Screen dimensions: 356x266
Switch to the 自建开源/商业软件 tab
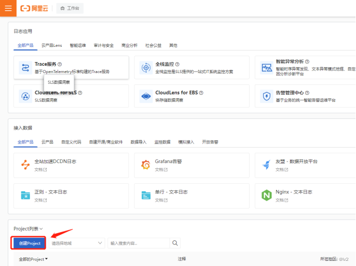pyautogui.click(x=106, y=142)
